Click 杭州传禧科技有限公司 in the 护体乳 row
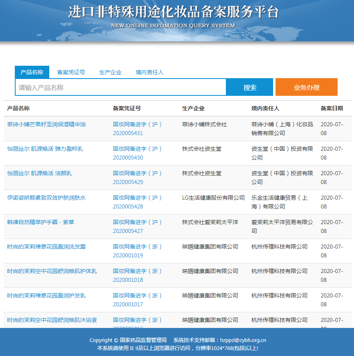This screenshot has height=356, width=354. click(280, 271)
